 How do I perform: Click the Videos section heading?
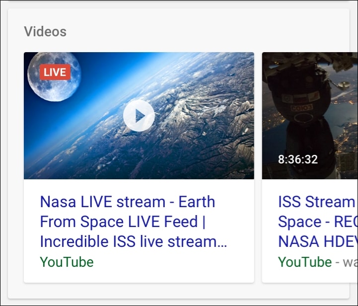click(45, 31)
